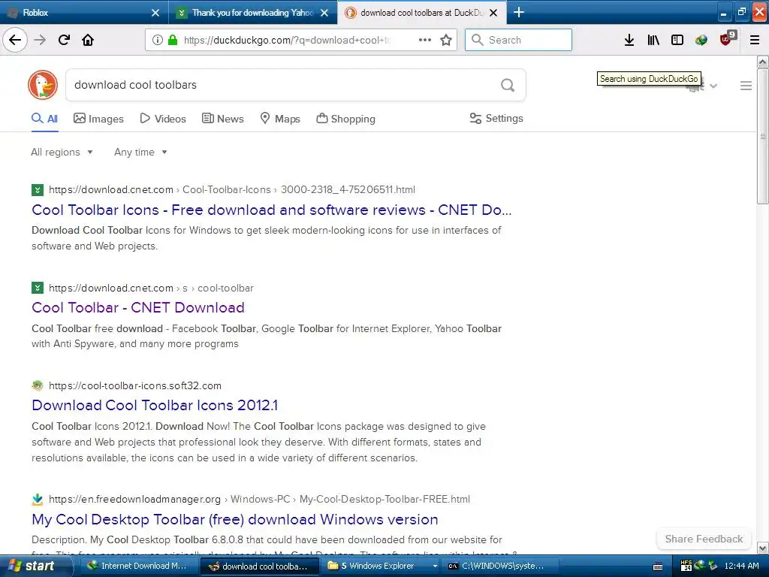Screen dimensions: 769x577
Task: Open the uBlock shield icon with badge 9
Action: tap(727, 39)
